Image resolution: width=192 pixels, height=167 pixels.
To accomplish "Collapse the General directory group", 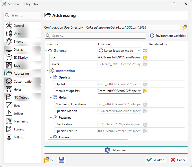I will [x=46, y=51].
